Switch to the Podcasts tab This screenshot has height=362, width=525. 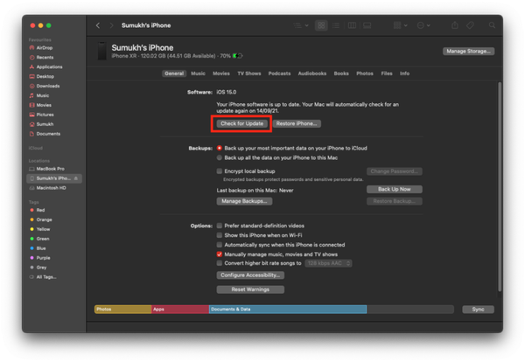coord(280,73)
